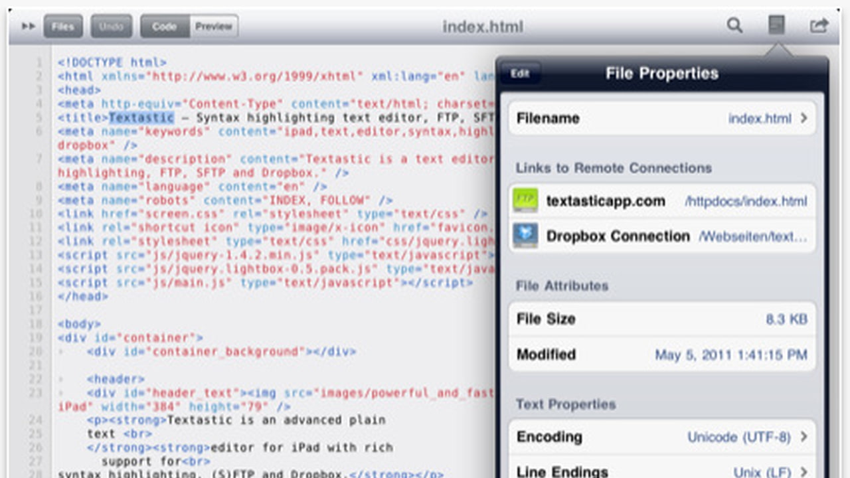This screenshot has width=850, height=478.
Task: Switch editor to Code view
Action: pos(165,27)
